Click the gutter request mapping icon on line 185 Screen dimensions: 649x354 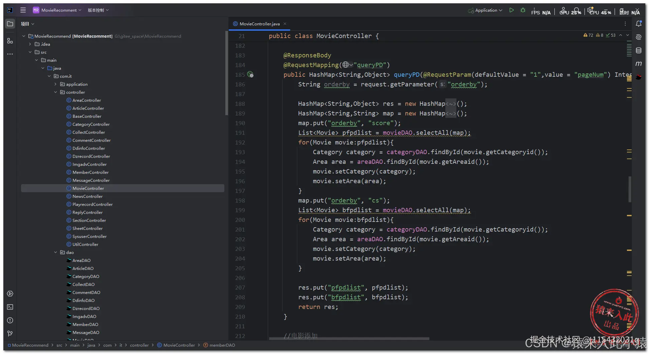[x=250, y=75]
